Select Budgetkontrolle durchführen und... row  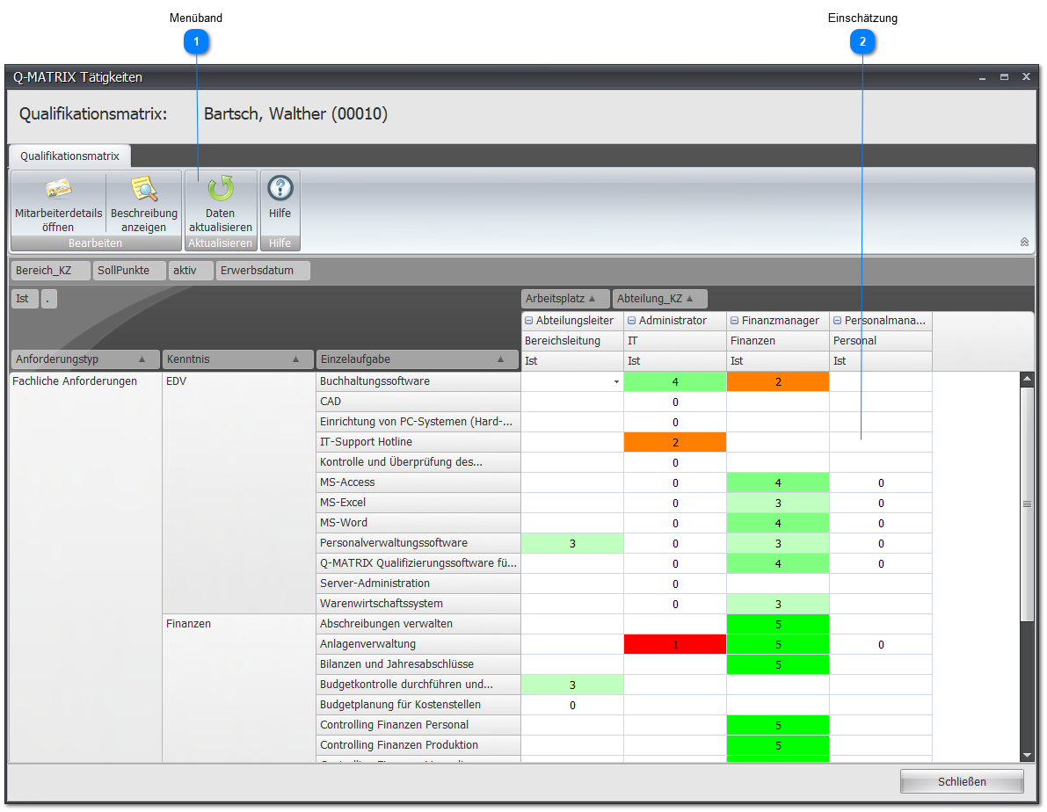pos(418,684)
